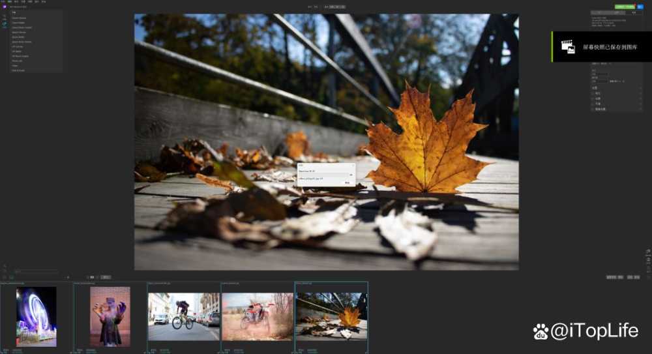Click the green button at the top right
This screenshot has width=652, height=354.
tap(624, 7)
